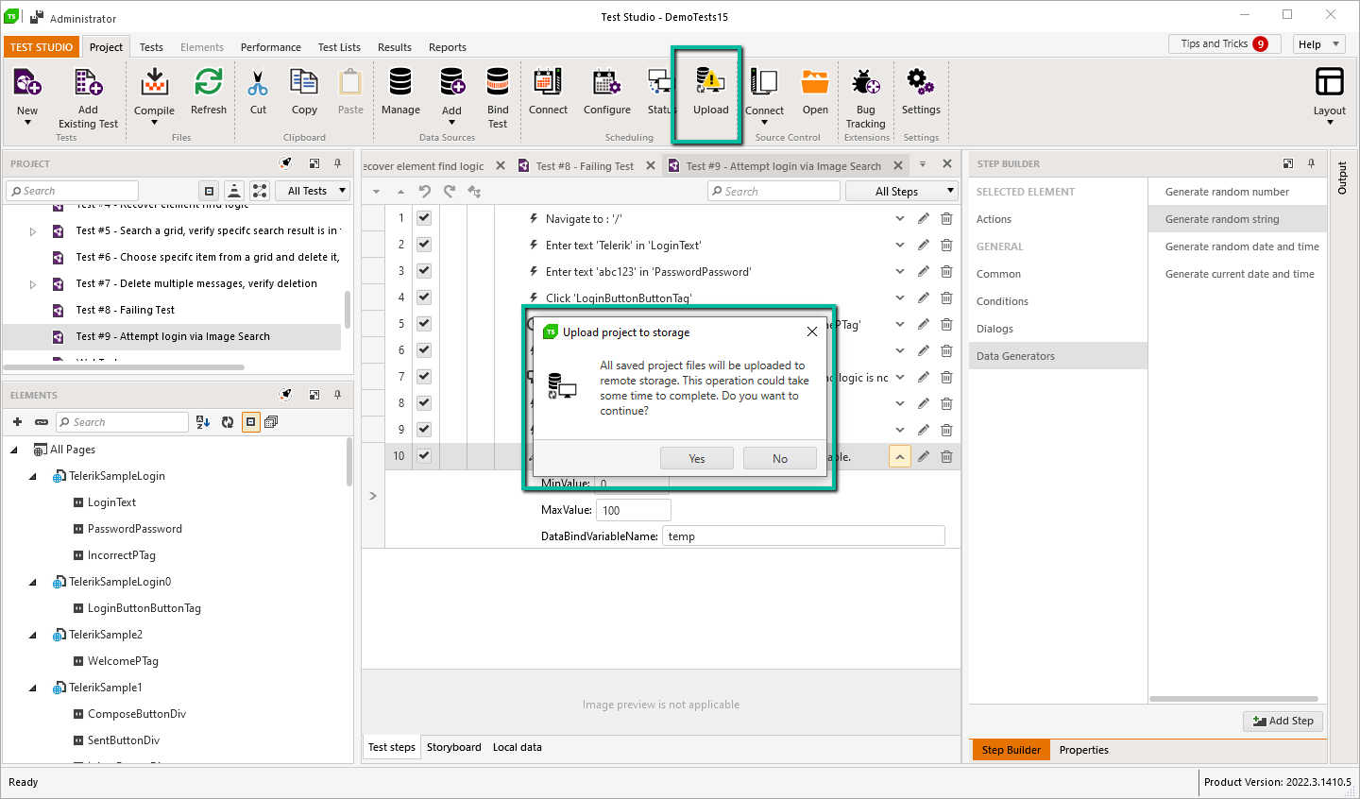The image size is (1360, 799).
Task: Switch to Test #8 - Failing Test tab
Action: click(585, 166)
